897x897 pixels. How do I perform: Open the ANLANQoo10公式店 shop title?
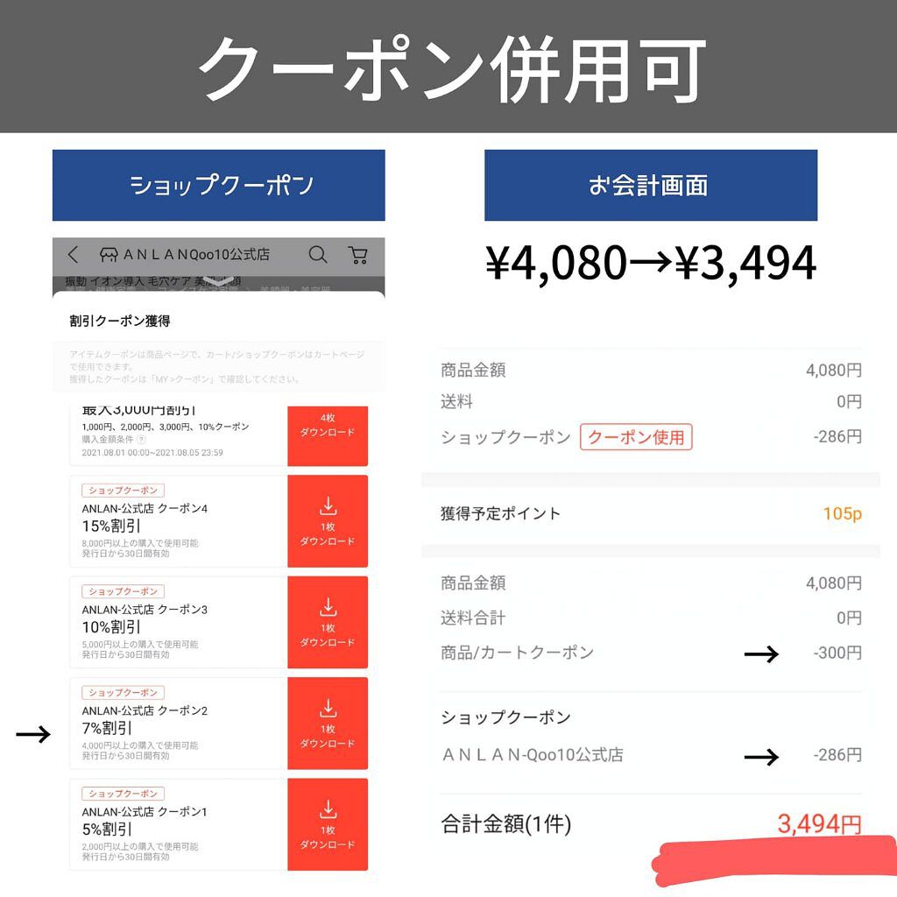196,255
